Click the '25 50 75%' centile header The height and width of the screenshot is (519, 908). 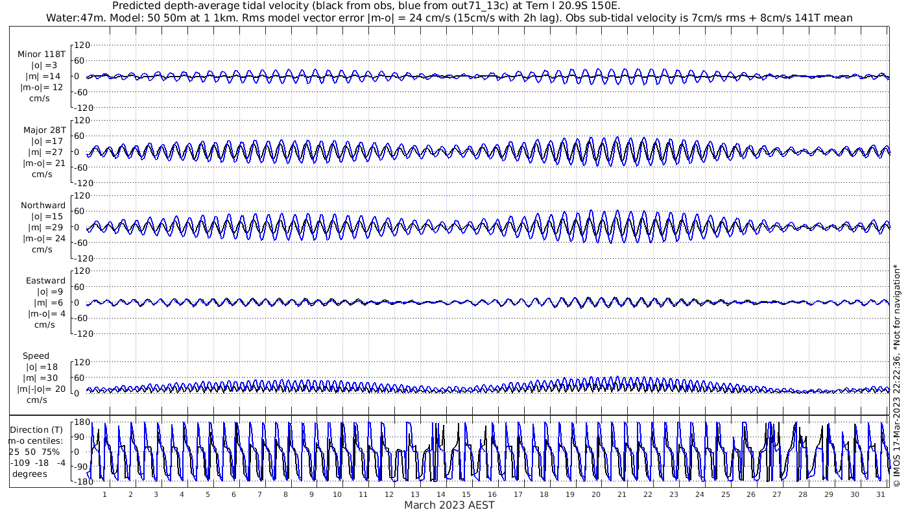point(34,452)
